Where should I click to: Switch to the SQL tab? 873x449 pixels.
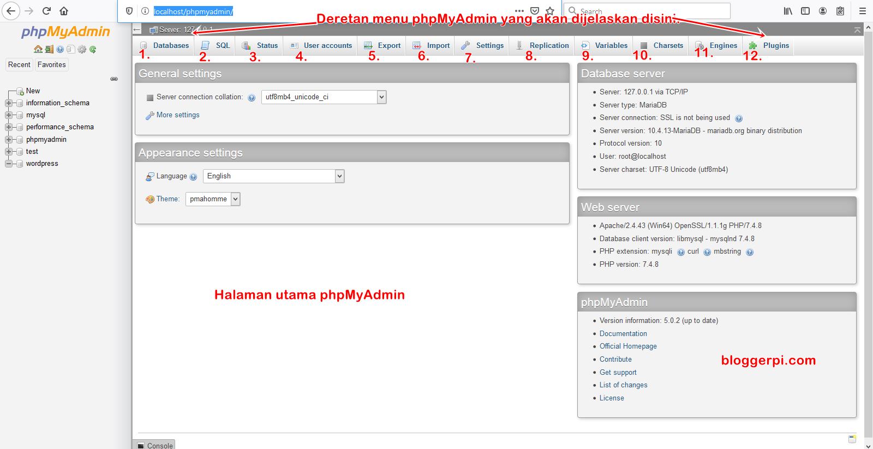click(x=216, y=46)
